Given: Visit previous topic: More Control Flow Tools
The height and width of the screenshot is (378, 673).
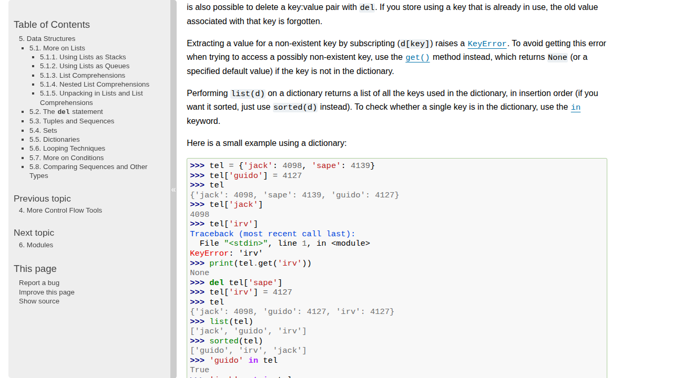Looking at the screenshot, I should pos(60,211).
